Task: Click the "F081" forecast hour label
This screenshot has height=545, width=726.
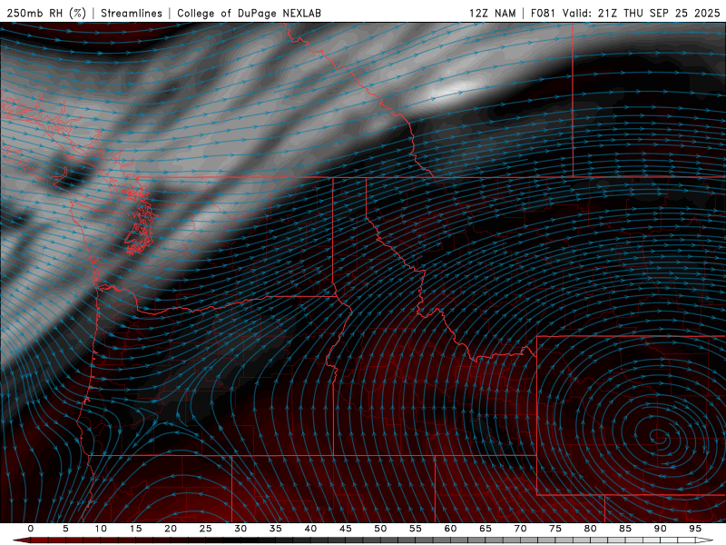Action: (543, 13)
